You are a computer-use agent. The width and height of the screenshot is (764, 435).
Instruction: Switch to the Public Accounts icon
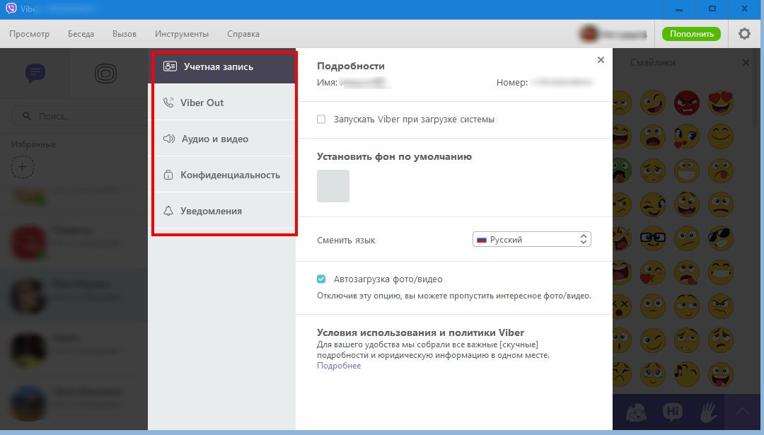(106, 73)
